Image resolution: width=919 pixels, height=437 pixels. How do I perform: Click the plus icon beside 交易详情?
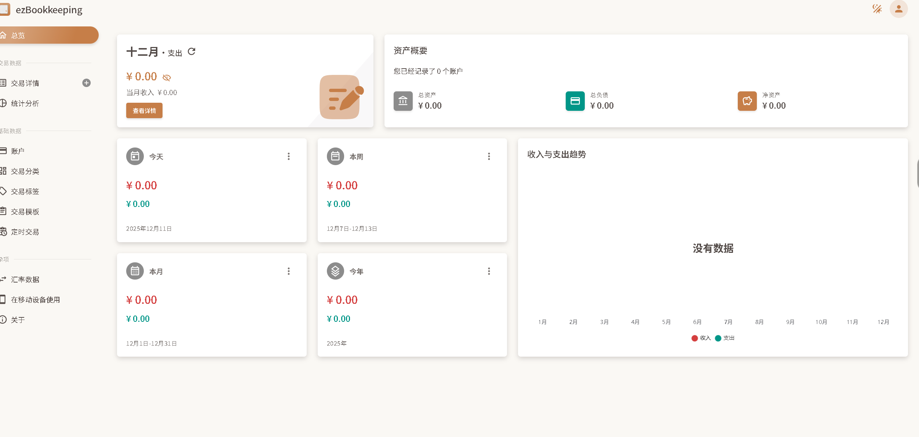coord(86,83)
